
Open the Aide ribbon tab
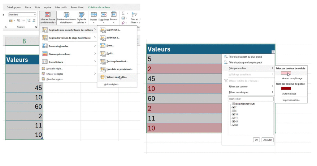37,7
